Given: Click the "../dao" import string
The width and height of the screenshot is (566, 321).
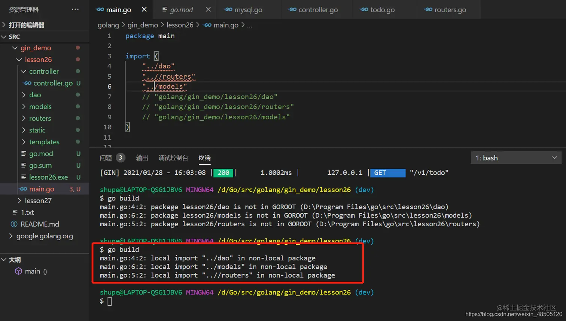Looking at the screenshot, I should [158, 66].
